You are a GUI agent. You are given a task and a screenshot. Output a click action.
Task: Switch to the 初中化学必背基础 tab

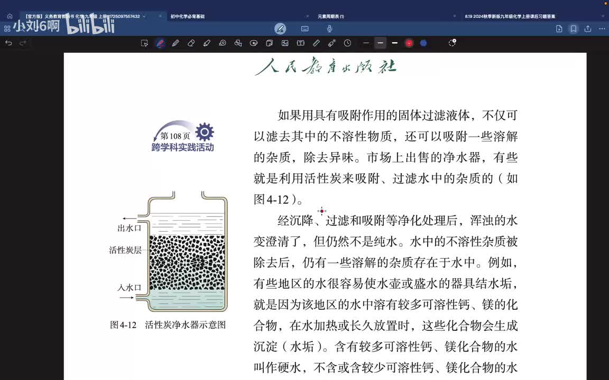(x=188, y=16)
